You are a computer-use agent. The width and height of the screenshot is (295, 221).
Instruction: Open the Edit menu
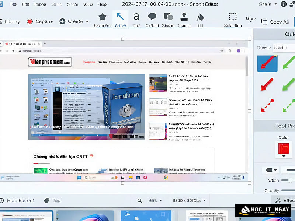pos(26,4)
